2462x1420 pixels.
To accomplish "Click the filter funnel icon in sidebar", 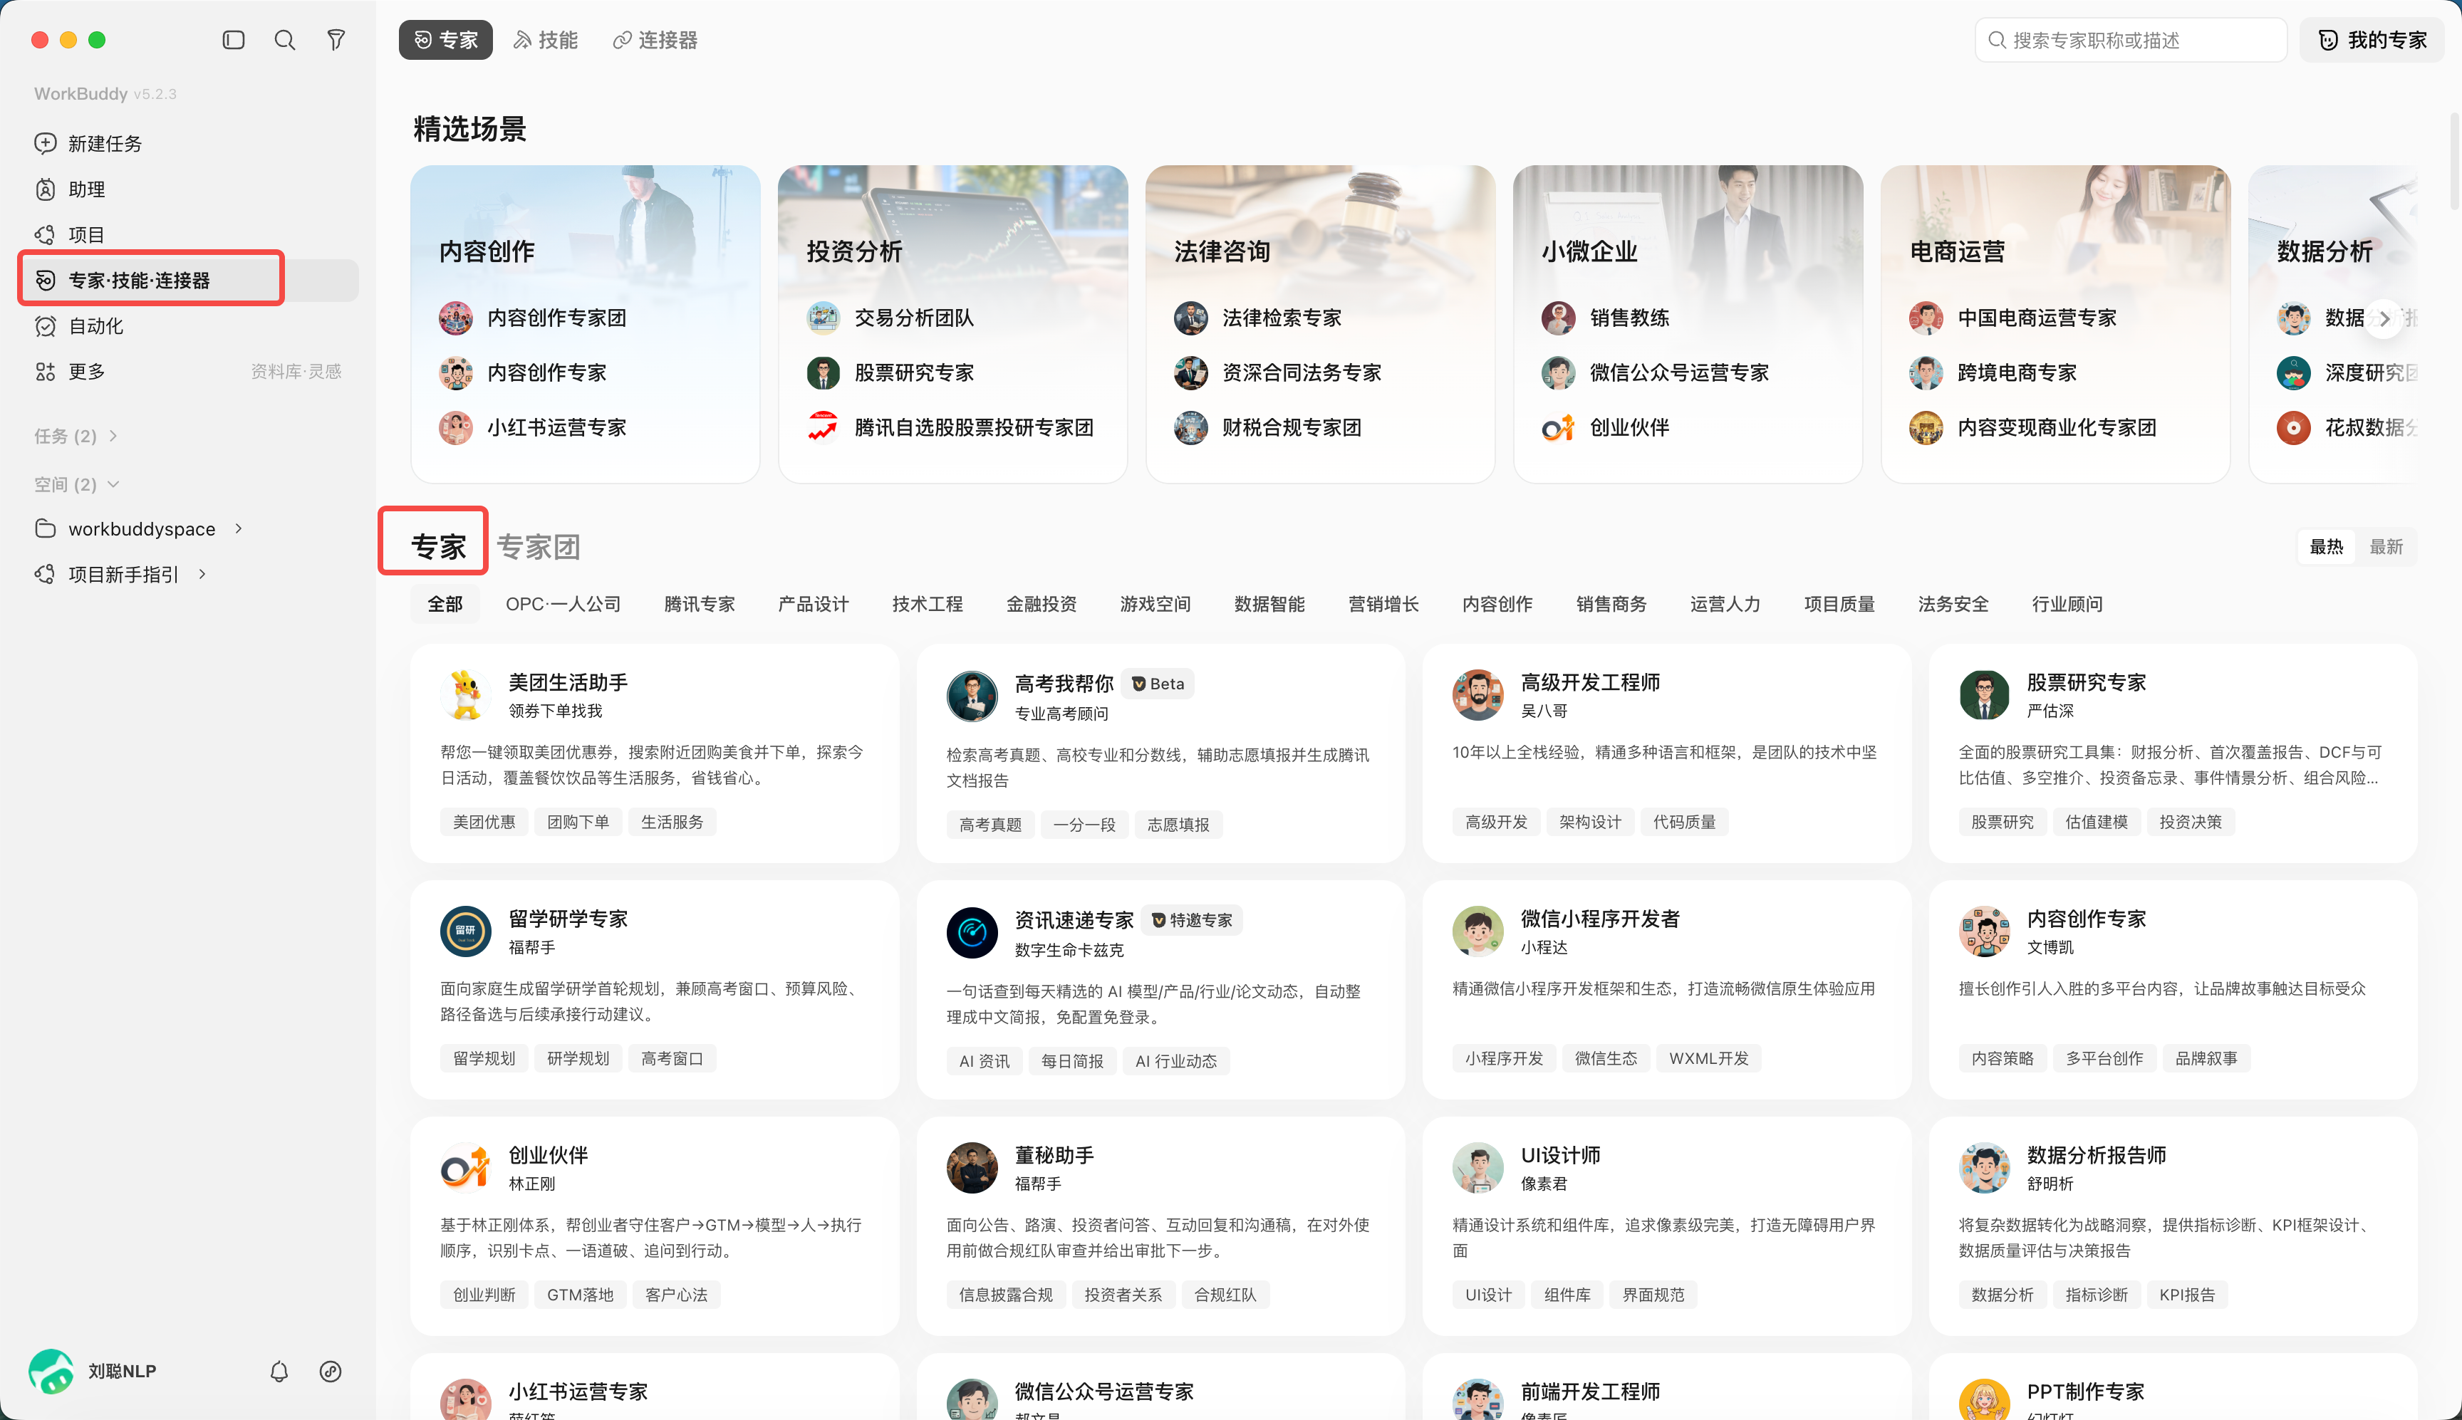I will (x=336, y=40).
